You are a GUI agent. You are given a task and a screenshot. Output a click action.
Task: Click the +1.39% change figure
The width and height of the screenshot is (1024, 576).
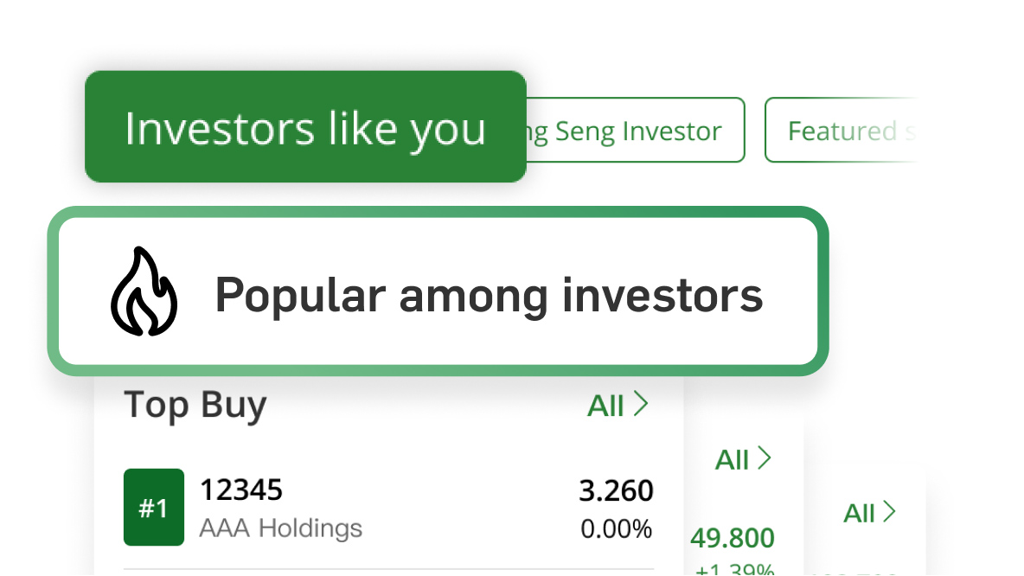click(733, 569)
